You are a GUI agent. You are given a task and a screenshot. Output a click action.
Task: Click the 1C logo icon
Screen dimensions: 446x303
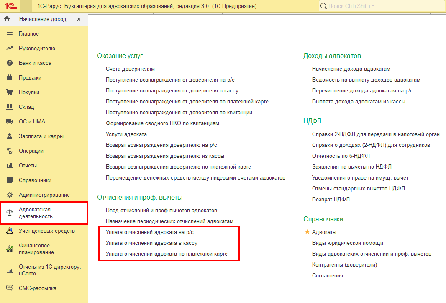point(10,6)
